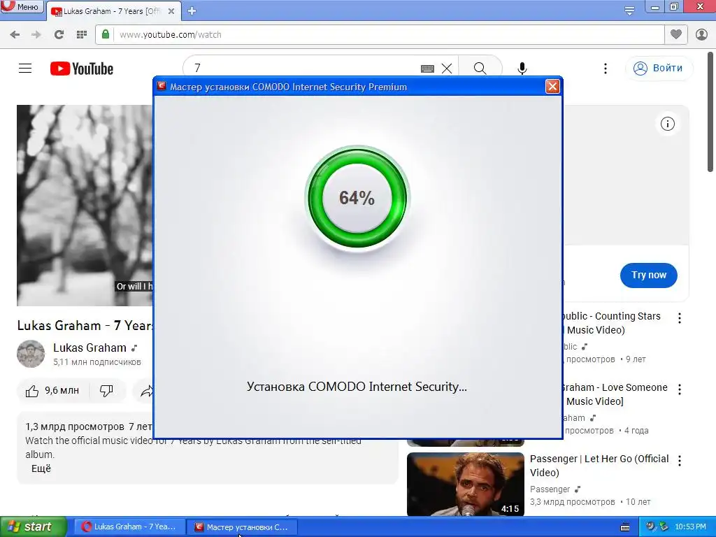Click the 7 Years video player

[85, 206]
